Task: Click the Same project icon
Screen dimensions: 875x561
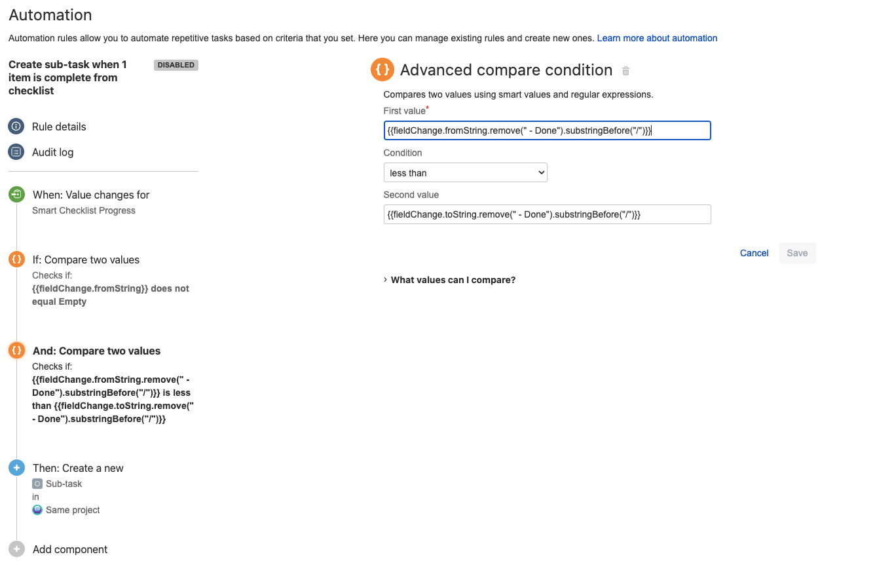Action: click(37, 509)
